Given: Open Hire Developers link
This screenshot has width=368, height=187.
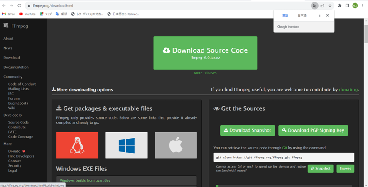Looking at the screenshot, I should point(21,156).
